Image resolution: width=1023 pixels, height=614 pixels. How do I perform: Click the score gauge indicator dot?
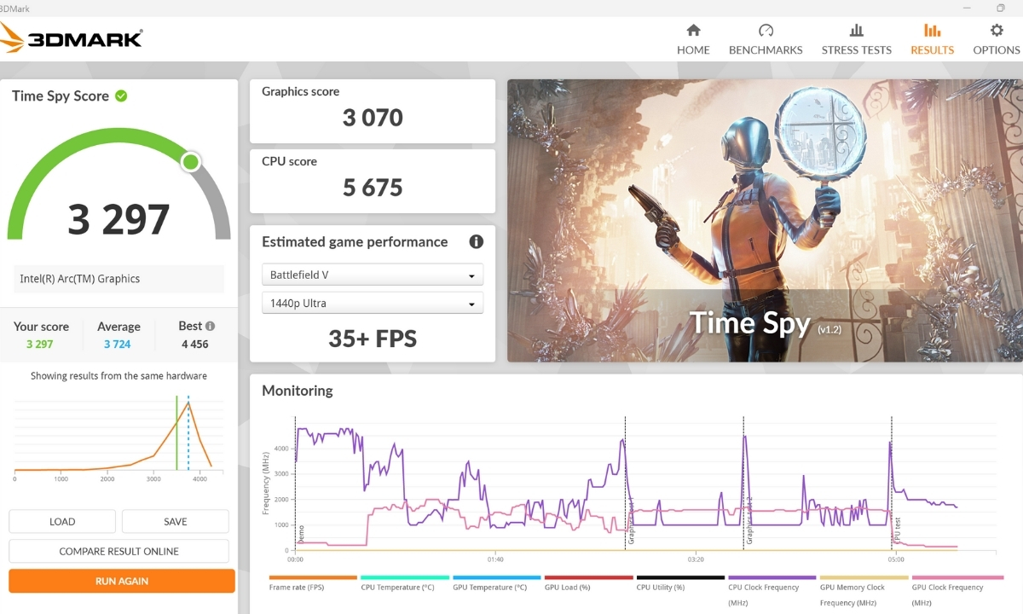click(191, 161)
